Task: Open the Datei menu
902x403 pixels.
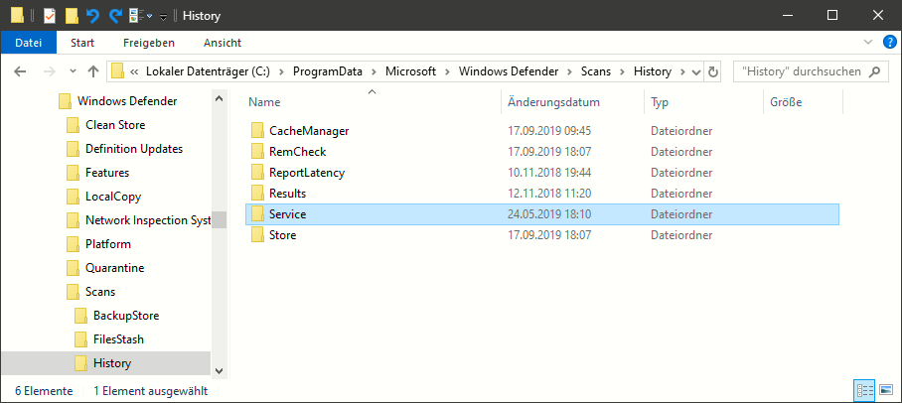Action: (x=28, y=43)
